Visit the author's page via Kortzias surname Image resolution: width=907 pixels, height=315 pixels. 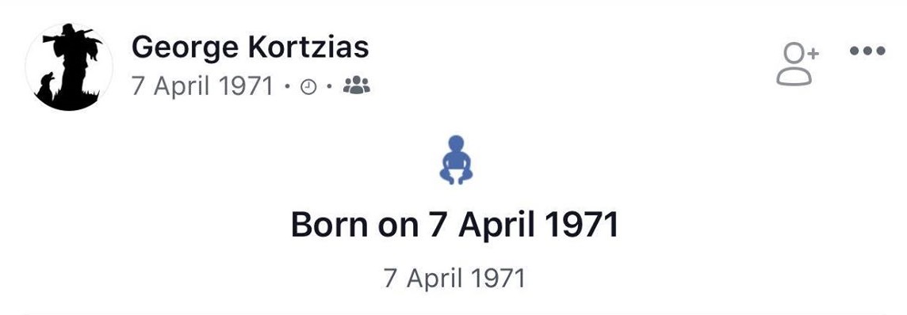(x=309, y=47)
